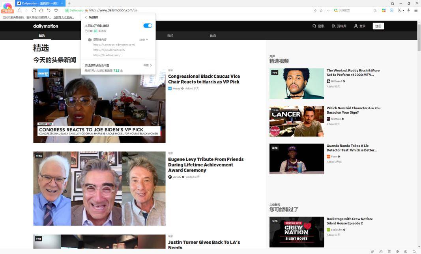Select the 体育 navigation tab
This screenshot has height=254, width=421.
[x=213, y=36]
